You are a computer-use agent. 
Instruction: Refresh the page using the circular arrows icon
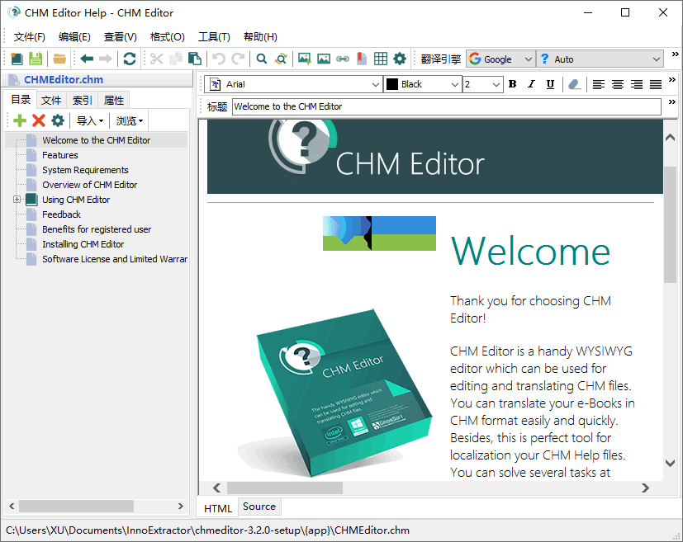[x=130, y=59]
